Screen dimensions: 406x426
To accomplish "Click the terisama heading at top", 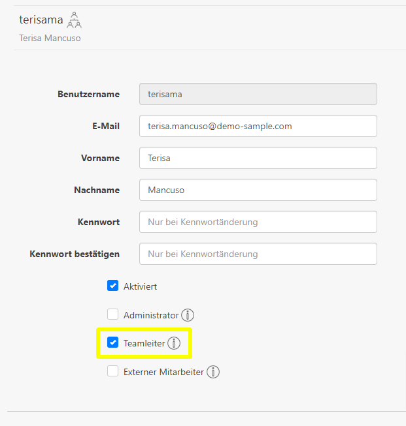I will (41, 20).
